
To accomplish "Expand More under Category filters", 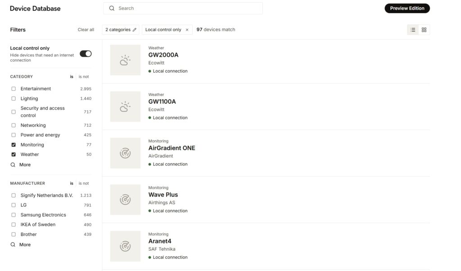I will tap(21, 165).
